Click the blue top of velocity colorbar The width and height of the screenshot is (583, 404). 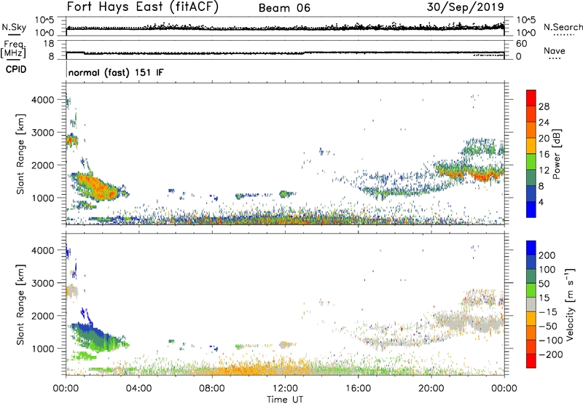tap(531, 248)
